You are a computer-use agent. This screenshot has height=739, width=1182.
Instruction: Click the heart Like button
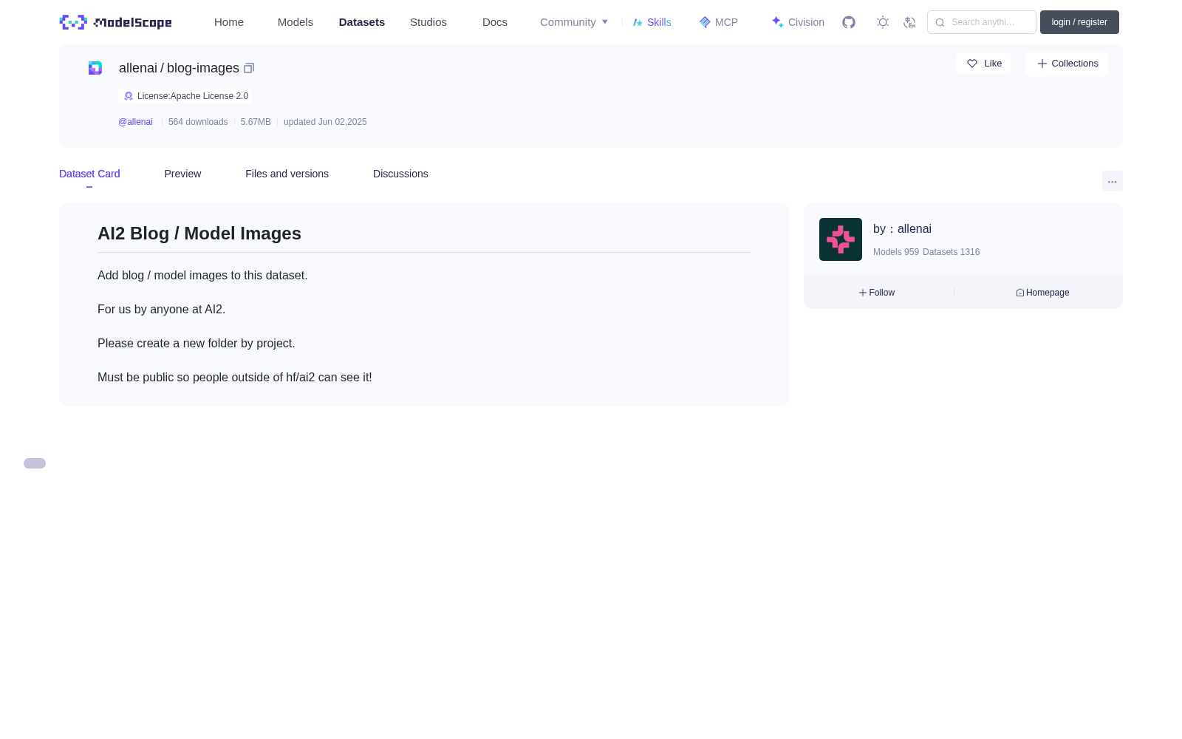pyautogui.click(x=983, y=64)
